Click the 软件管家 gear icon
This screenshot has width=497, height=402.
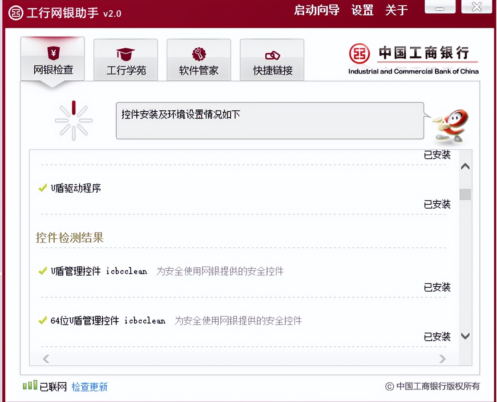point(198,53)
